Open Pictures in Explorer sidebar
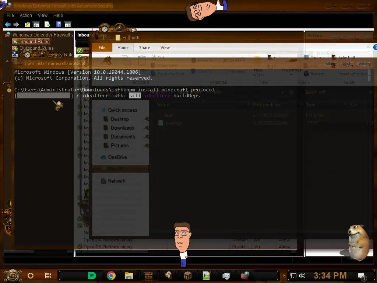Screen dimensions: 377x283 116,146
